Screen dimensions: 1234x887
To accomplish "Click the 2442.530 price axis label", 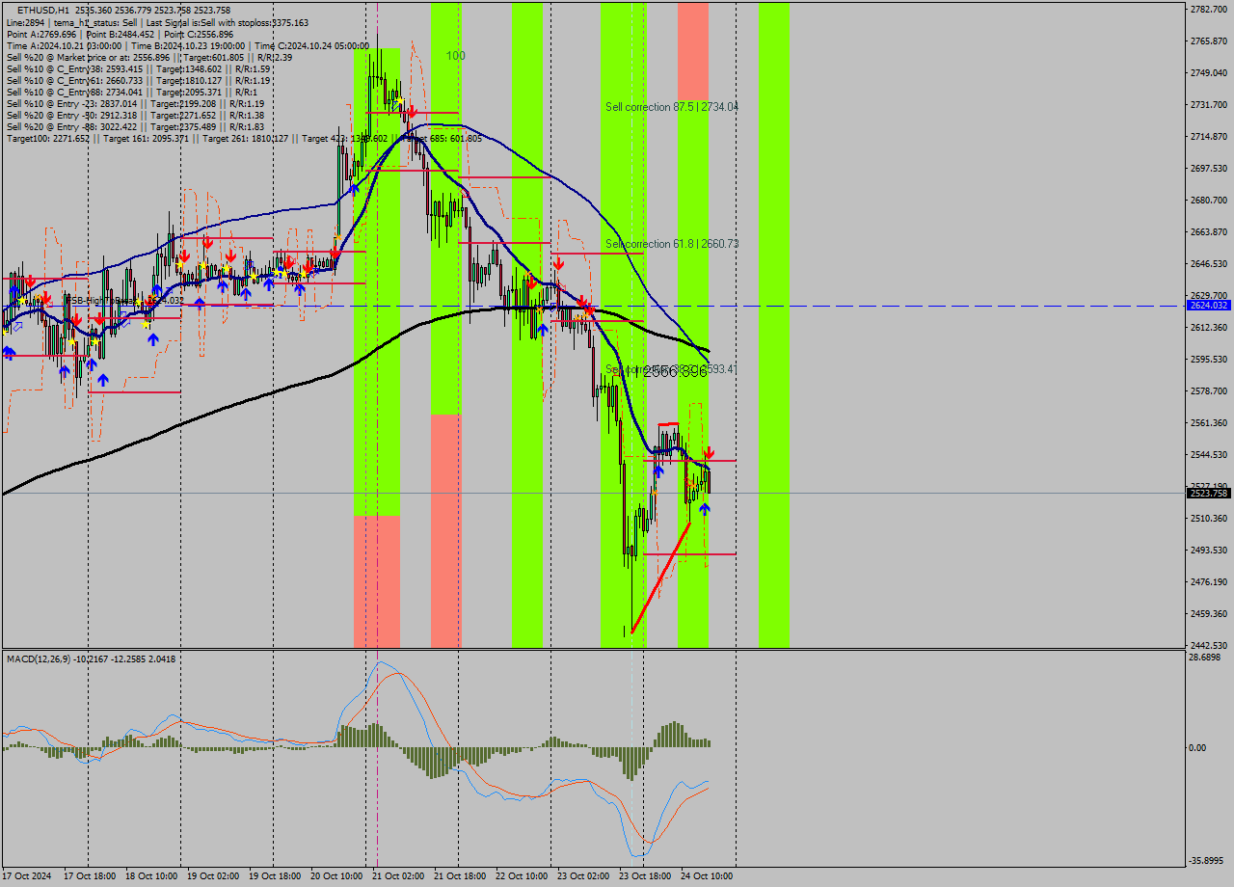I will click(x=1209, y=645).
